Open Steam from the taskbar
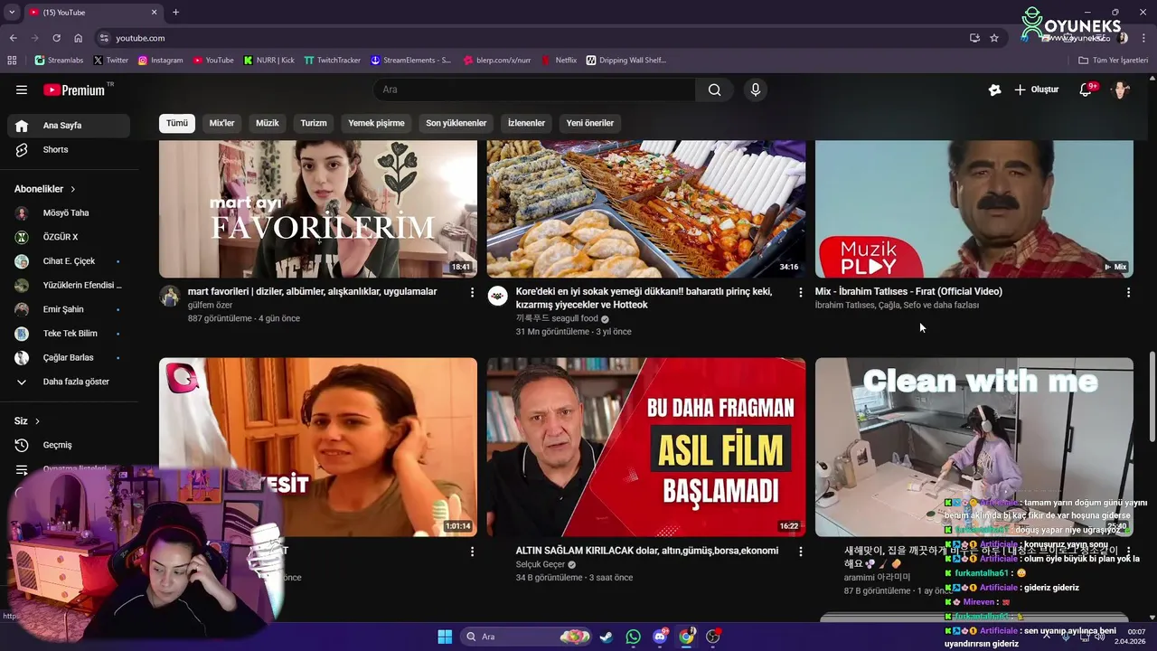This screenshot has width=1157, height=651. tap(607, 637)
